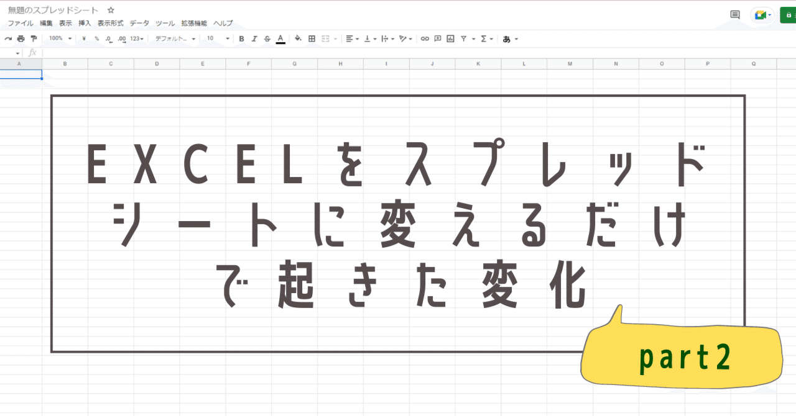The width and height of the screenshot is (796, 416).
Task: Open the 表示形式 menu
Action: [111, 23]
